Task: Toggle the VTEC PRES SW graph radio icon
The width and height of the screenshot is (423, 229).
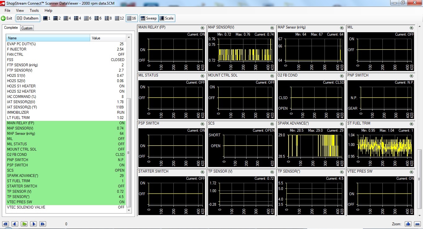Action: click(x=412, y=172)
